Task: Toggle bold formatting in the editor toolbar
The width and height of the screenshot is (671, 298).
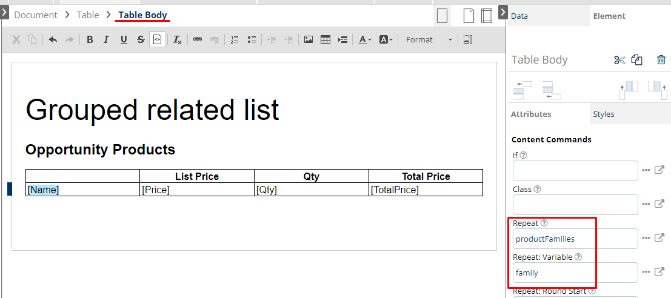Action: tap(90, 39)
